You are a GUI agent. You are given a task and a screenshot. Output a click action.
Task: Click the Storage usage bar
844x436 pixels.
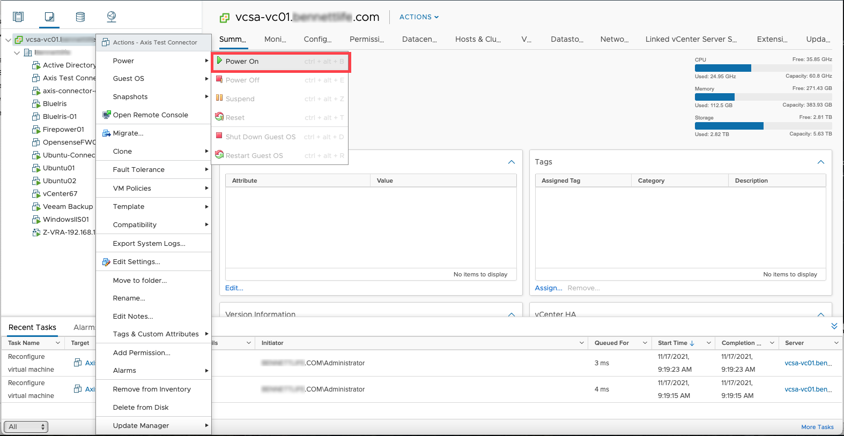point(763,126)
